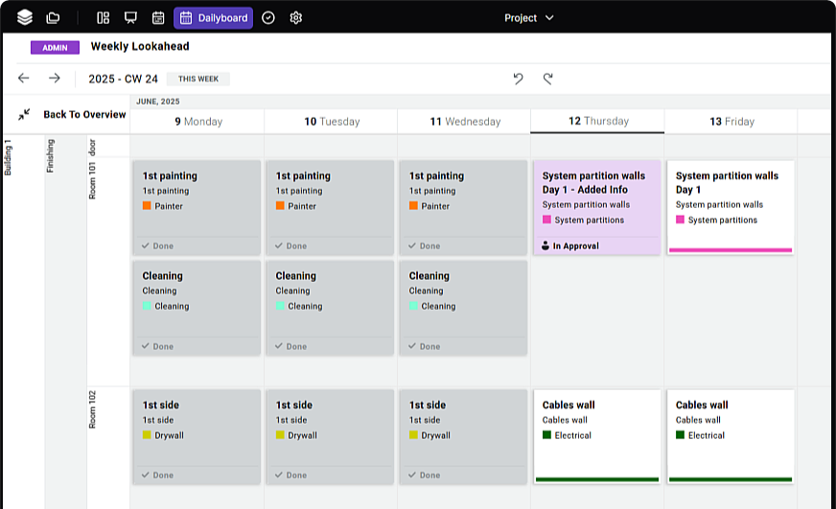This screenshot has width=836, height=509.
Task: Open System partition walls In Approval card
Action: pyautogui.click(x=596, y=206)
